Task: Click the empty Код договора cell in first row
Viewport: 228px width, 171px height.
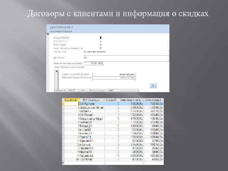Action: (x=72, y=104)
